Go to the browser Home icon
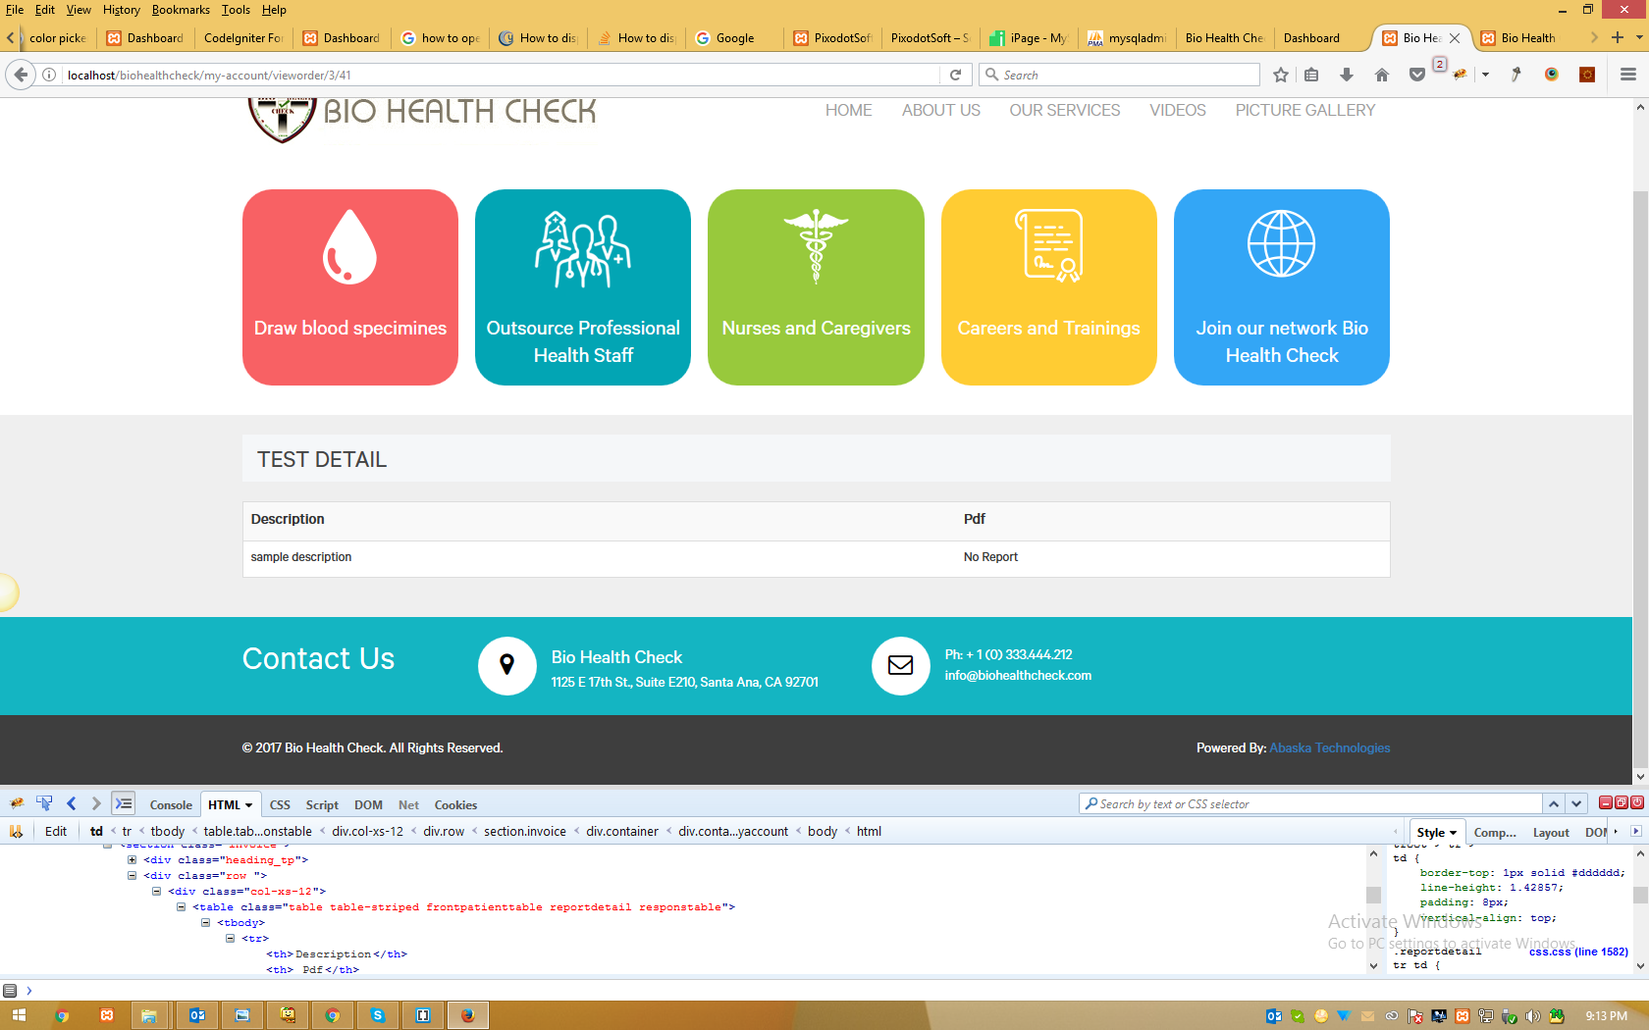The height and width of the screenshot is (1030, 1649). click(1382, 75)
